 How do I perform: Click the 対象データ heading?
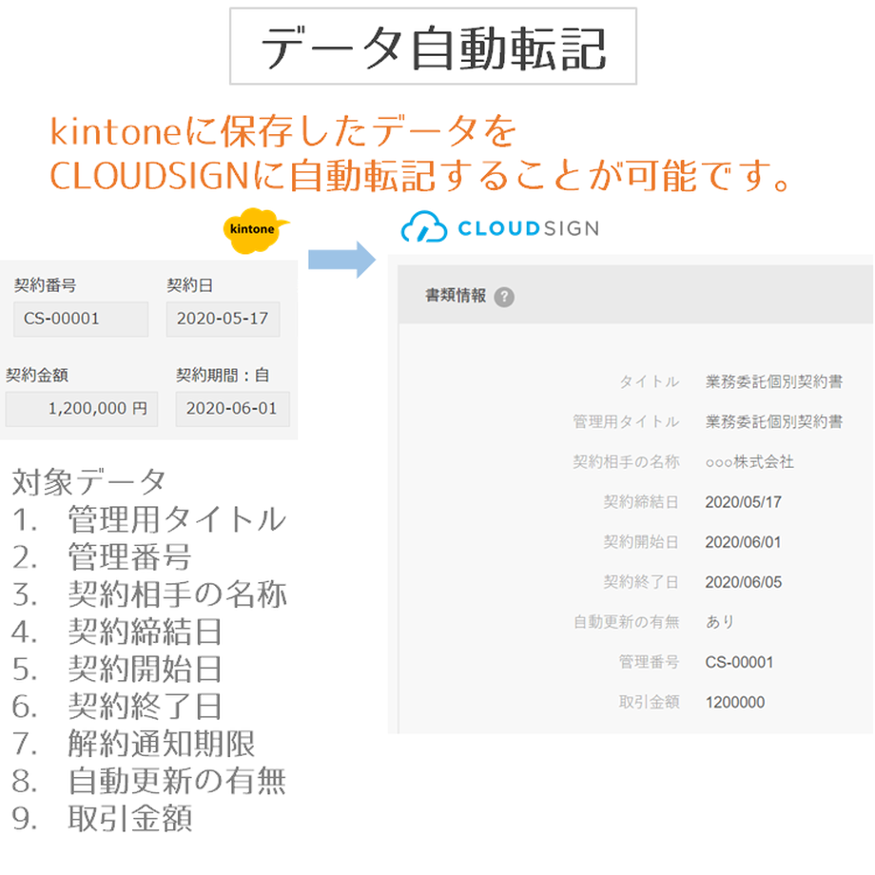pyautogui.click(x=88, y=482)
